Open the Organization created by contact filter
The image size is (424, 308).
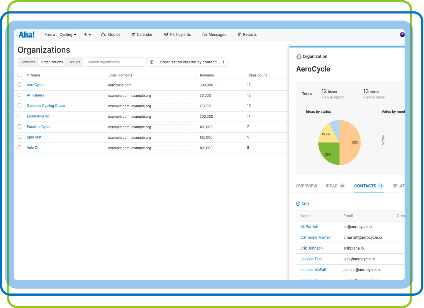192,62
